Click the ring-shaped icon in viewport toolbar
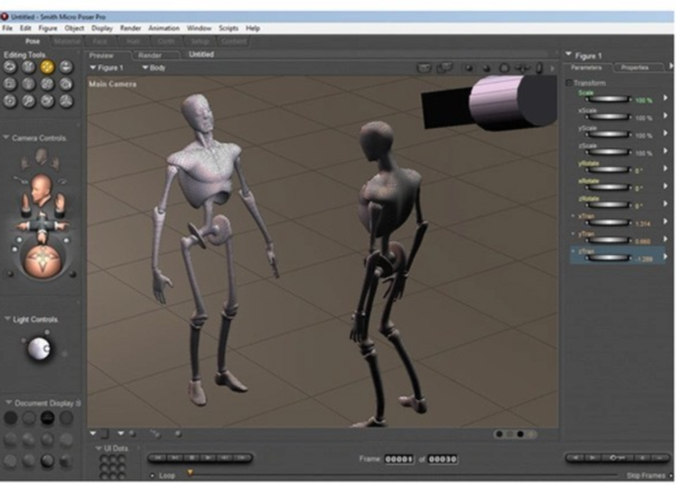Image resolution: width=682 pixels, height=485 pixels. coord(504,69)
